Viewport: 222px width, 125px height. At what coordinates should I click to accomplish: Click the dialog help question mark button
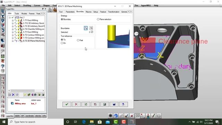[123, 104]
